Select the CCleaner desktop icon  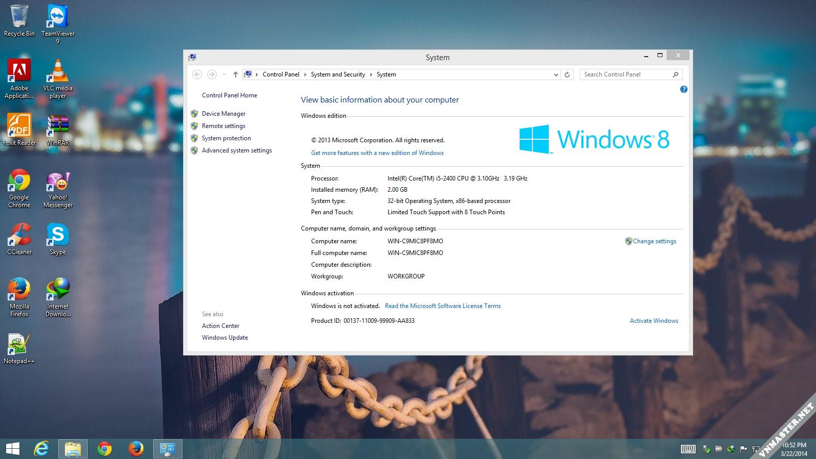coord(19,239)
